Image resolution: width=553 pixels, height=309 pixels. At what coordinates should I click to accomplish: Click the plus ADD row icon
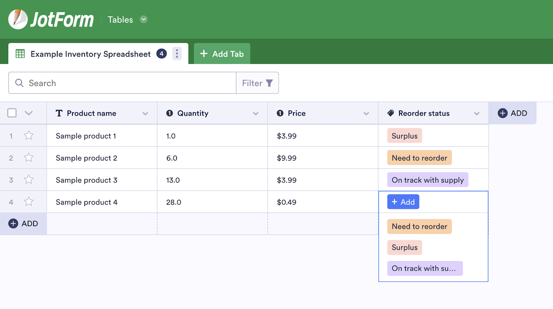click(x=13, y=223)
